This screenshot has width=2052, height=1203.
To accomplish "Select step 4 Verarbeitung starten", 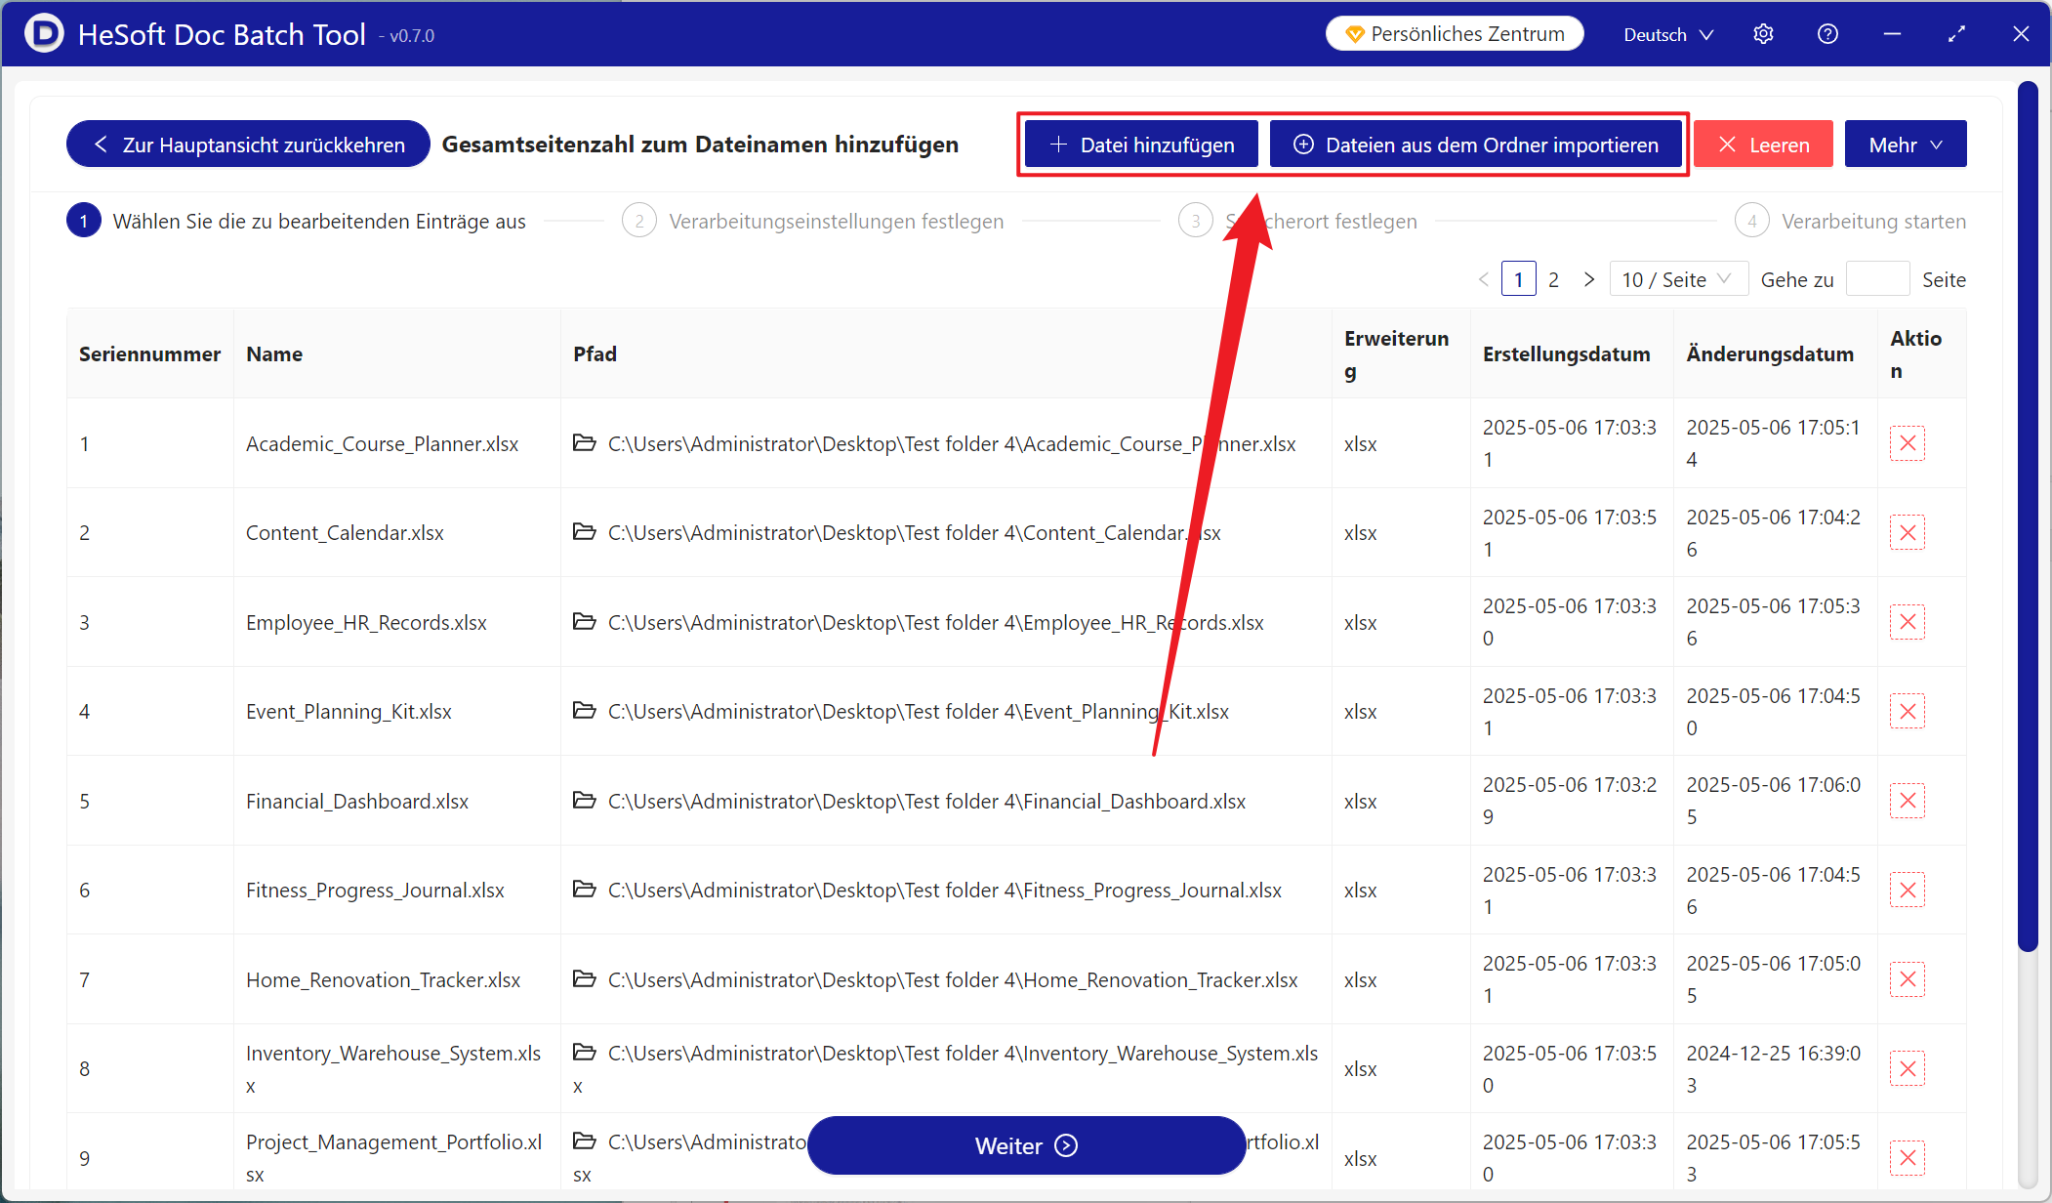I will pos(1850,221).
